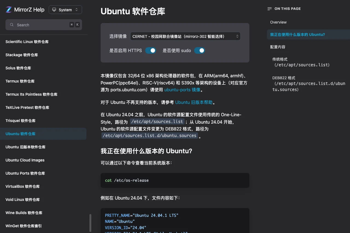Jump to DEB822 格式 outline entry

[309, 84]
